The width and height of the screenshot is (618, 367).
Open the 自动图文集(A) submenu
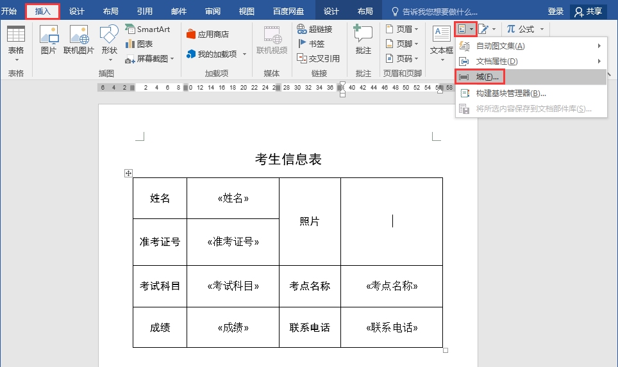point(531,46)
